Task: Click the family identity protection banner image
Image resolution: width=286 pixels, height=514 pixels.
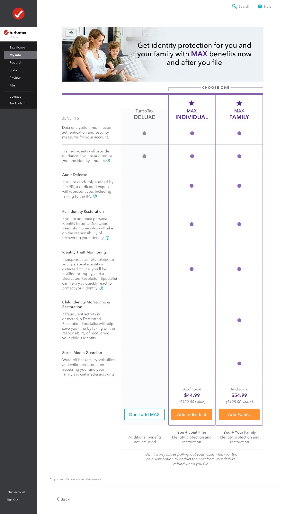Action: coord(163,54)
